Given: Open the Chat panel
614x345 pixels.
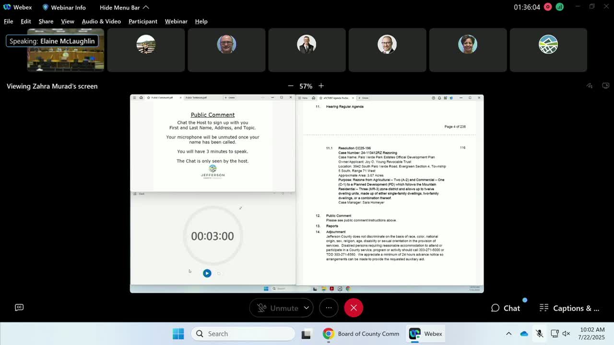Looking at the screenshot, I should pyautogui.click(x=506, y=308).
